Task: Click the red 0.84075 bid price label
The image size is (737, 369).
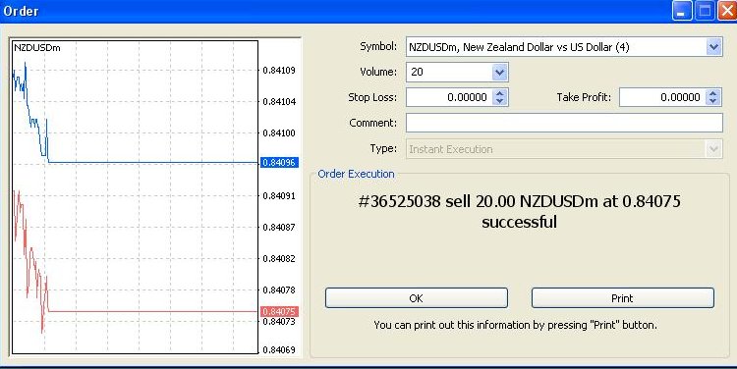Action: (279, 312)
